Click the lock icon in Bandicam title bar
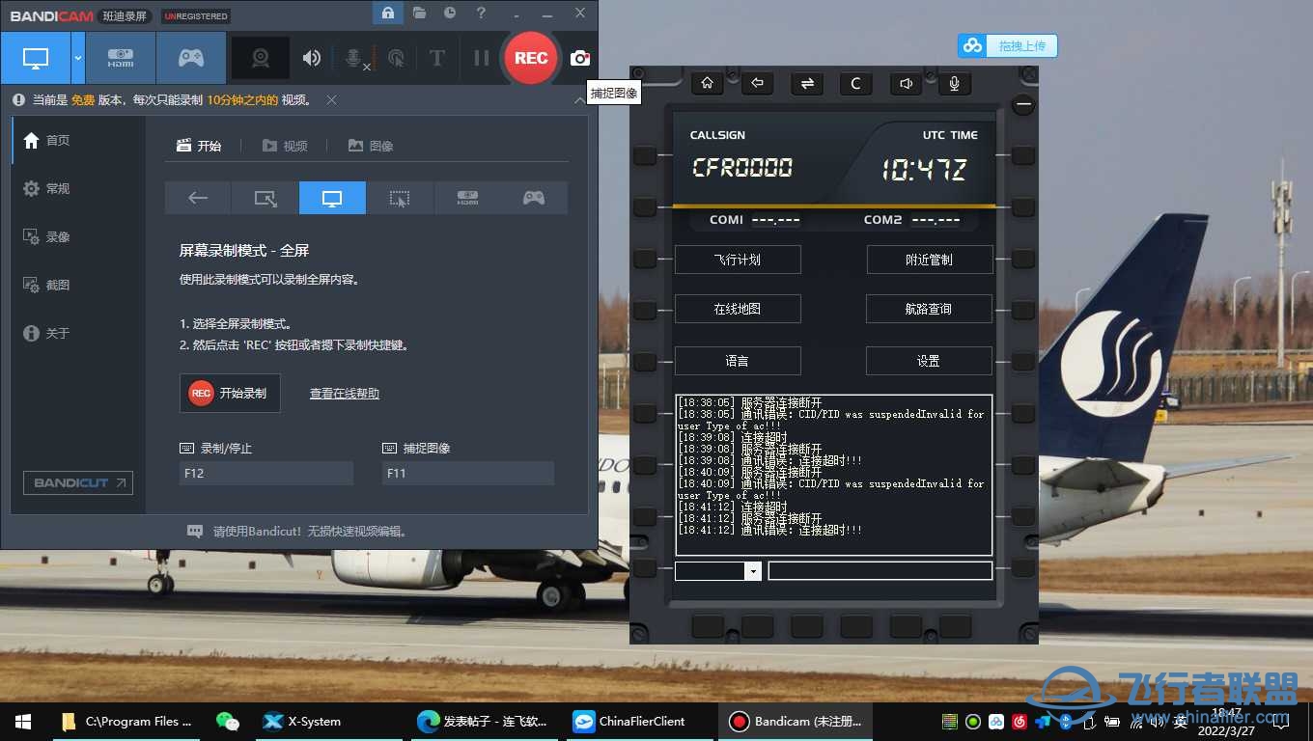 [387, 13]
